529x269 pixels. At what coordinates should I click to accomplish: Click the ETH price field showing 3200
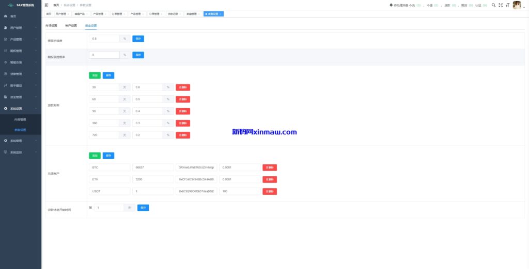pos(153,179)
